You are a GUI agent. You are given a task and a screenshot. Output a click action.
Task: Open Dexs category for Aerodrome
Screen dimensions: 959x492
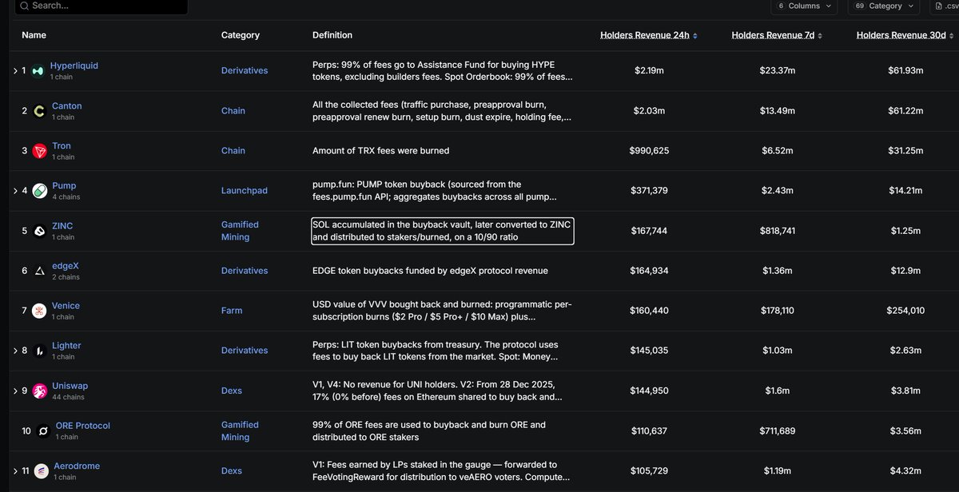232,471
